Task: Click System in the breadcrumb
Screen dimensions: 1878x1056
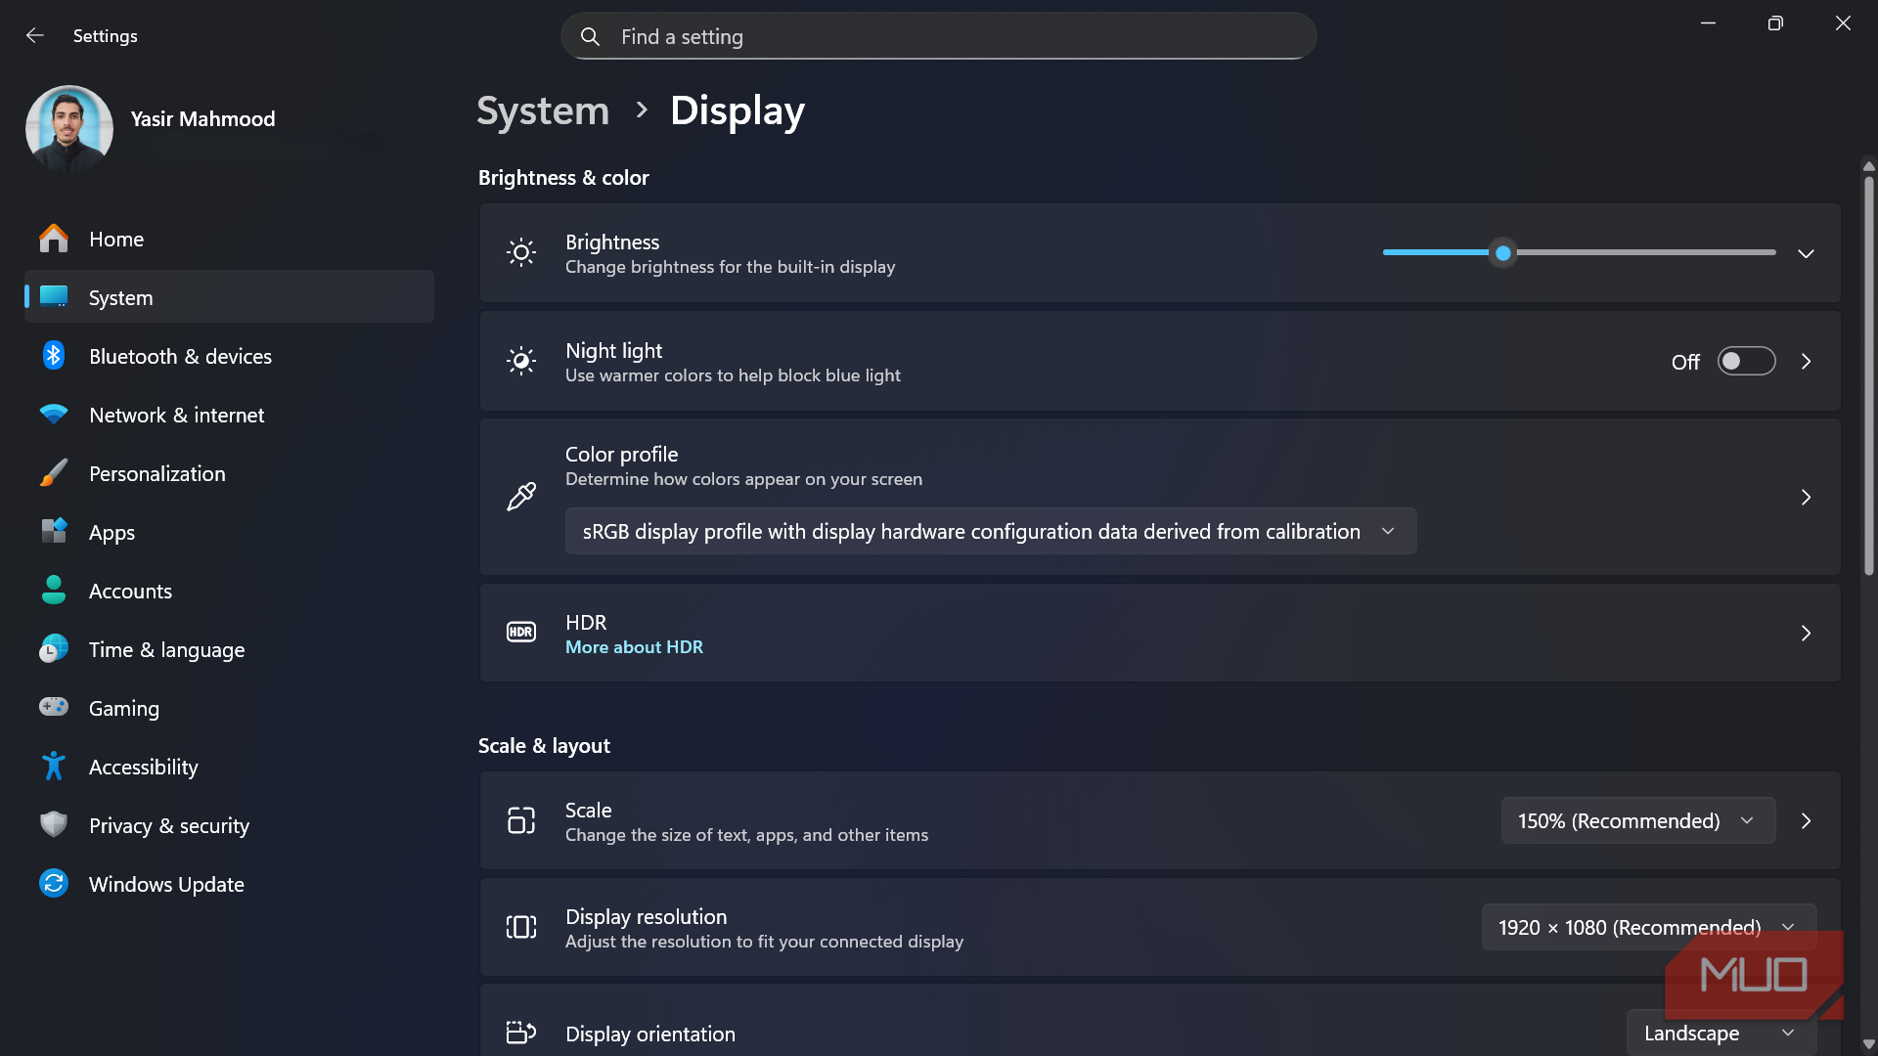Action: [x=543, y=110]
